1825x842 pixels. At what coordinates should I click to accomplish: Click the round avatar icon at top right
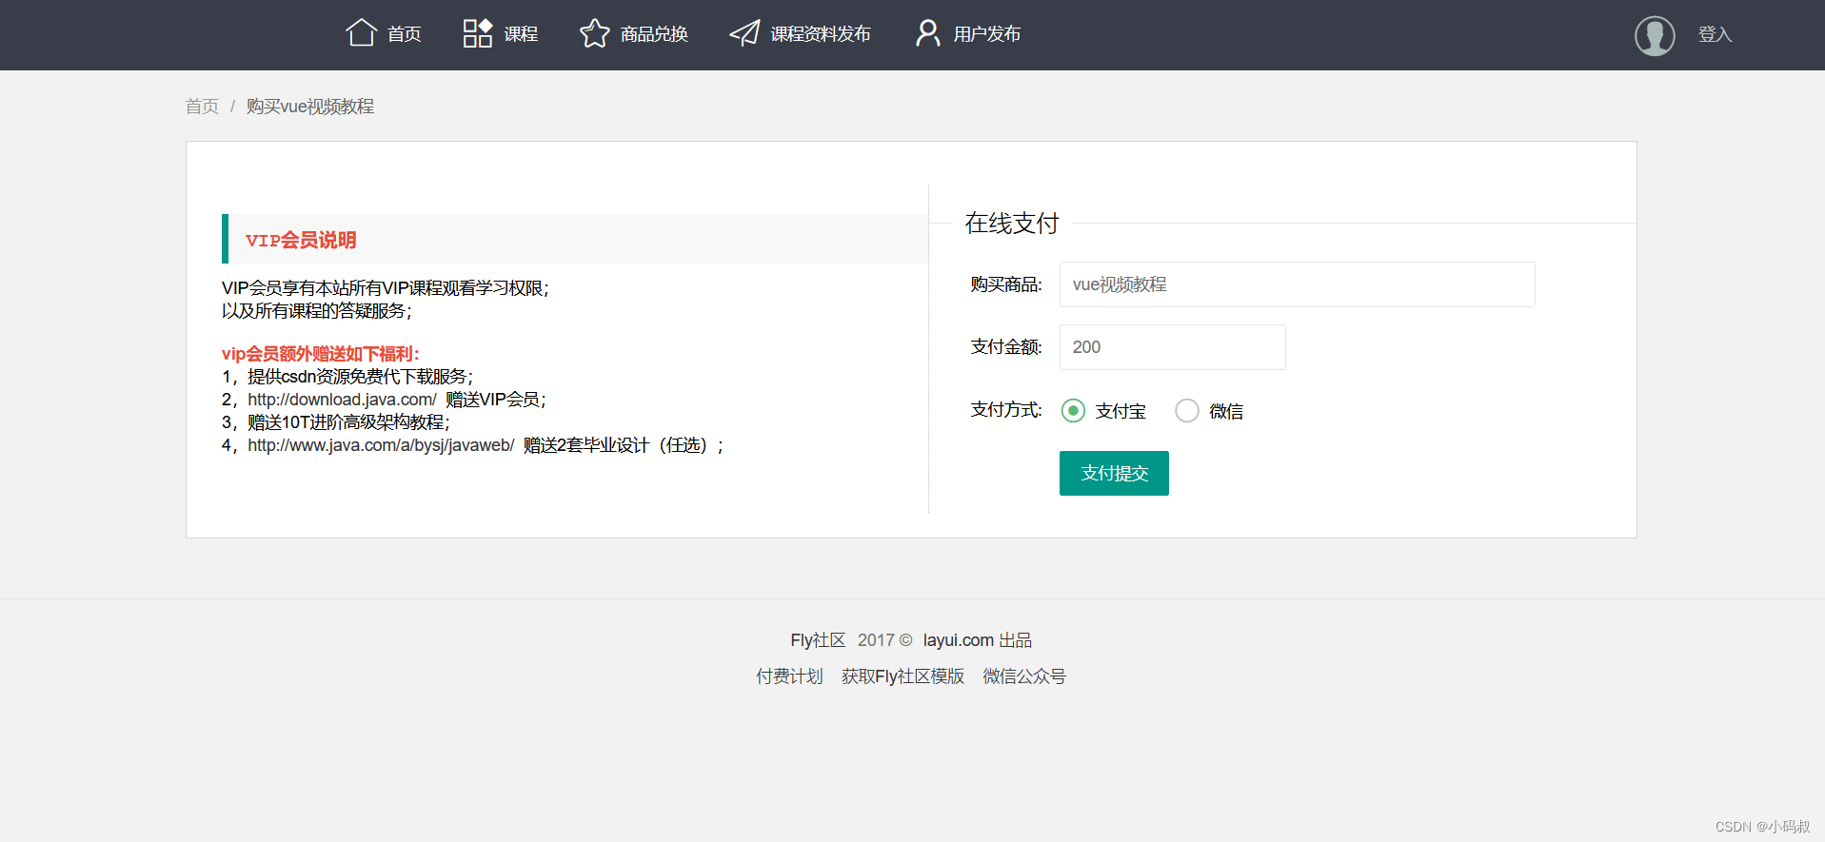pyautogui.click(x=1655, y=35)
